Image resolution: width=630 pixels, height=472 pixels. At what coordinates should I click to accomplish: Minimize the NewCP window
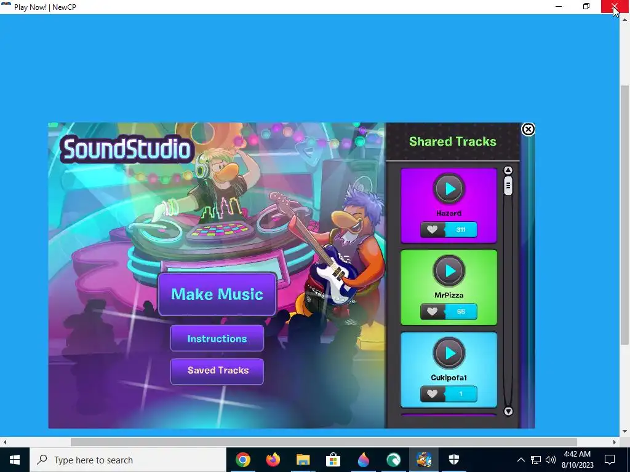[559, 6]
